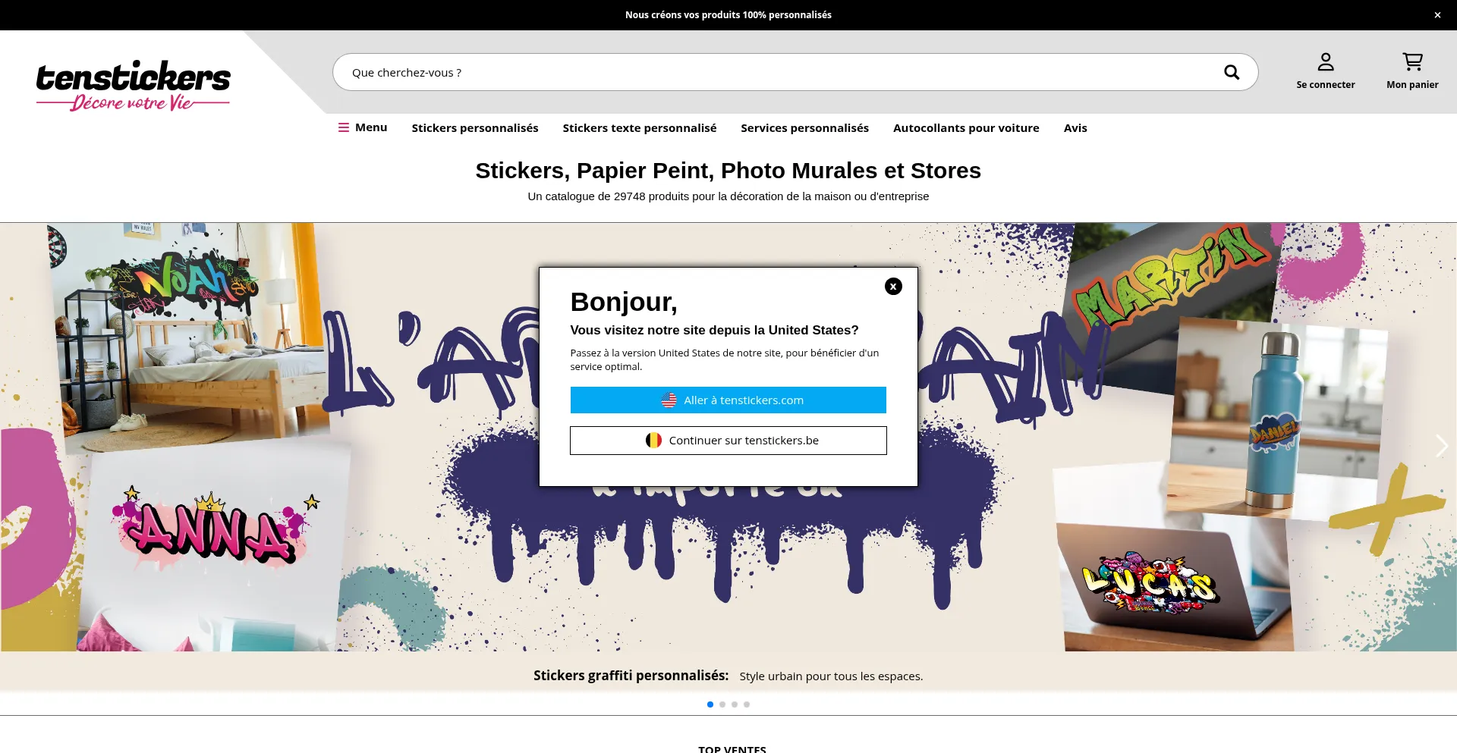This screenshot has width=1457, height=753.
Task: Dismiss the top announcement banner
Action: (1437, 14)
